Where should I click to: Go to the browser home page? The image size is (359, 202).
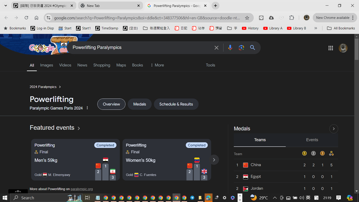point(36,18)
